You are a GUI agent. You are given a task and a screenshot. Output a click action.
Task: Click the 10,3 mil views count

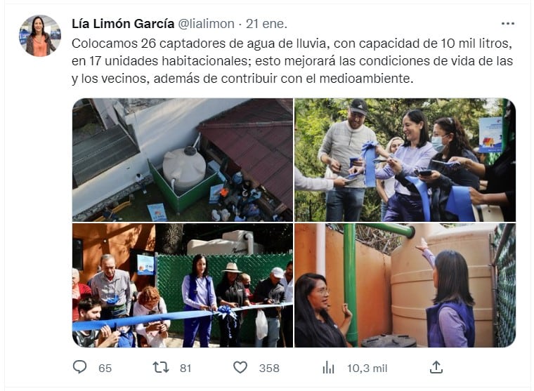pos(367,369)
